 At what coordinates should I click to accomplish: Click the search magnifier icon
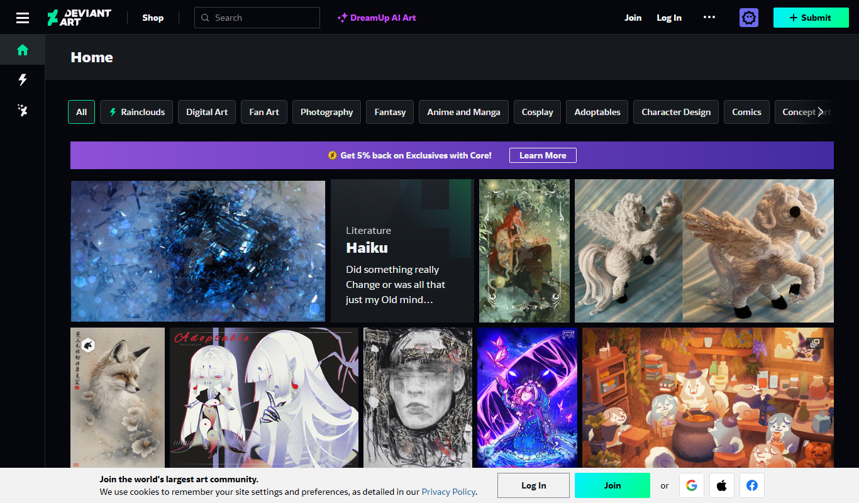pos(205,18)
